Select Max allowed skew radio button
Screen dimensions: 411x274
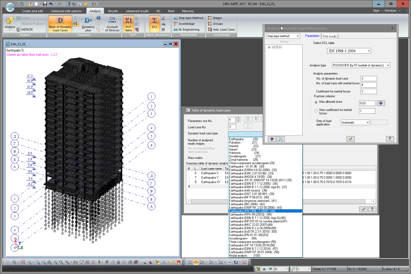pyautogui.click(x=316, y=102)
